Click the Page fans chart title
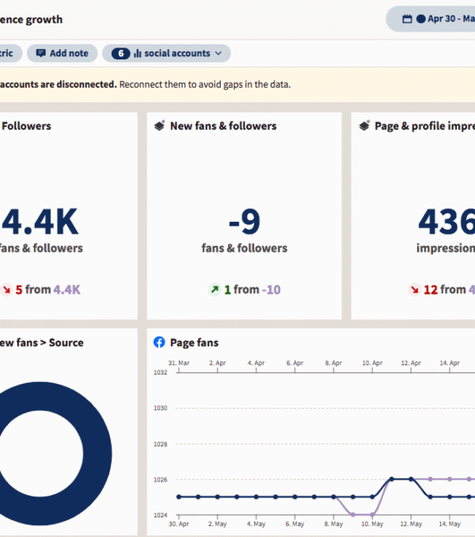This screenshot has height=537, width=475. pos(194,343)
